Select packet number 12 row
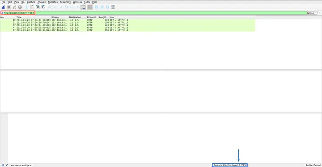The image size is (322, 167). click(x=127, y=20)
